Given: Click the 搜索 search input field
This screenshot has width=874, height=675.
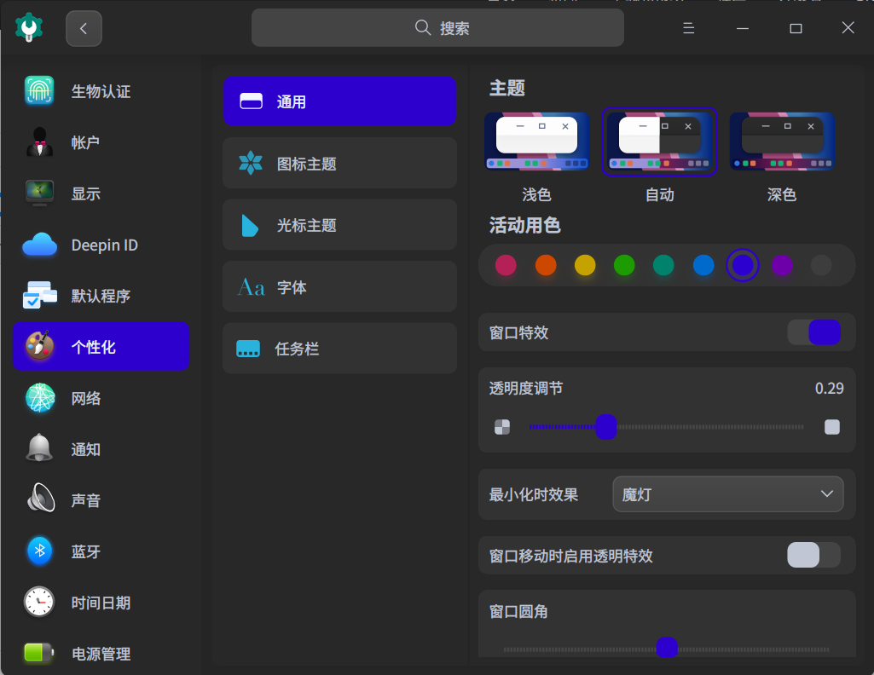Looking at the screenshot, I should 437,27.
